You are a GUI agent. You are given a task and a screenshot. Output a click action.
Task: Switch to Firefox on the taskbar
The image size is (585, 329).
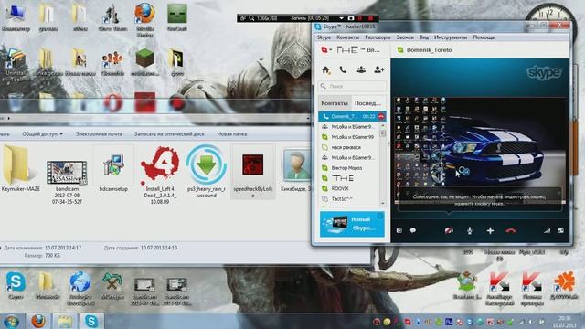[x=38, y=321]
